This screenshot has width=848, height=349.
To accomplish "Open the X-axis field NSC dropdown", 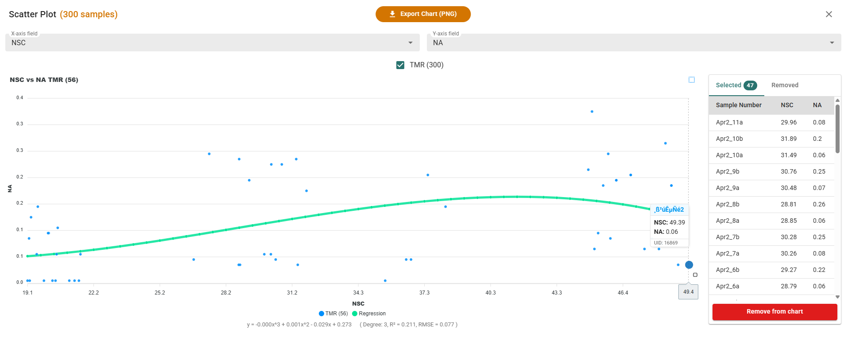I will [213, 43].
